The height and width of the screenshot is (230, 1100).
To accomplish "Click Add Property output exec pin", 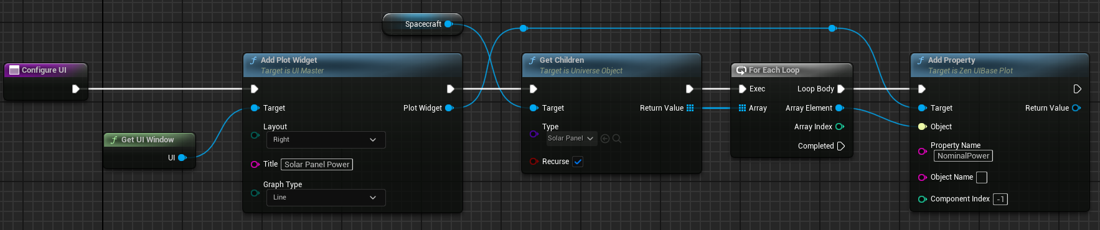I will tap(1078, 89).
